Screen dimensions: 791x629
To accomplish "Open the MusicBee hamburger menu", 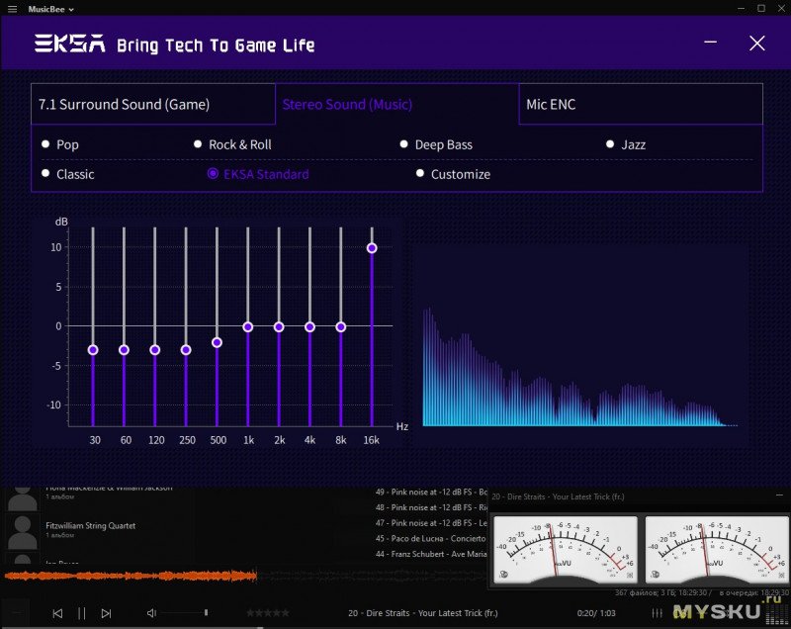I will coord(12,9).
